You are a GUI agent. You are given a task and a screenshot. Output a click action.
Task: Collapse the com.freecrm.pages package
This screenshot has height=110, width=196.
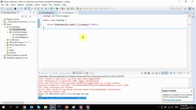pos(7,32)
